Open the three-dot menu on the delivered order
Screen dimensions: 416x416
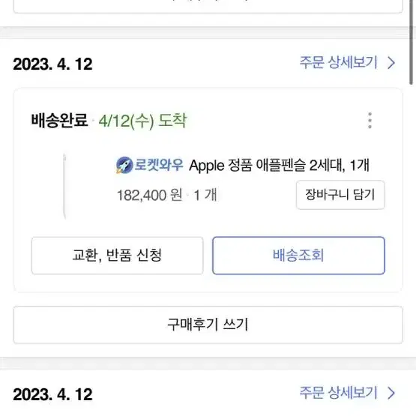click(x=370, y=121)
